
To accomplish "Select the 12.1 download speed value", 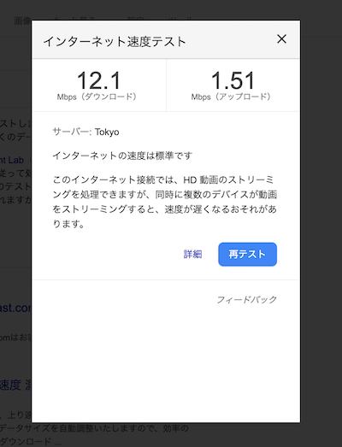I will pos(99,80).
